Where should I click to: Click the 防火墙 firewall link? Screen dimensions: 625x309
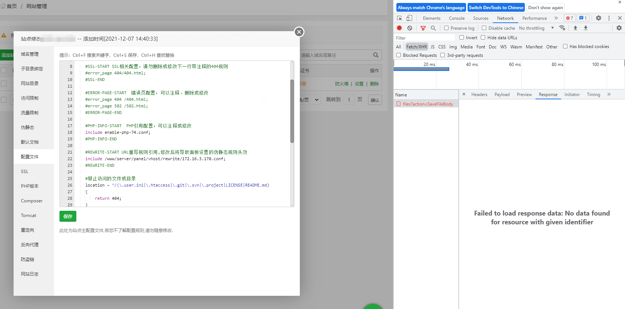point(342,84)
